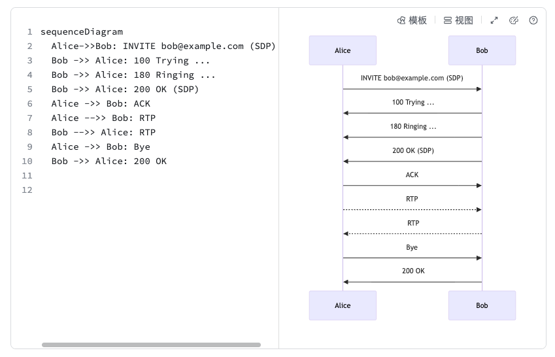Click the empty code line 11

pyautogui.click(x=131, y=175)
